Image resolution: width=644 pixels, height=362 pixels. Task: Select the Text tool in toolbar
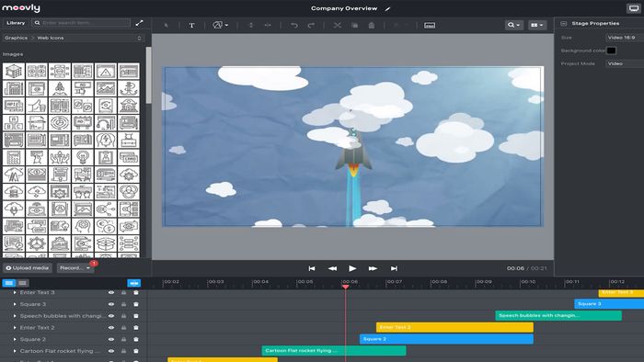tap(191, 26)
